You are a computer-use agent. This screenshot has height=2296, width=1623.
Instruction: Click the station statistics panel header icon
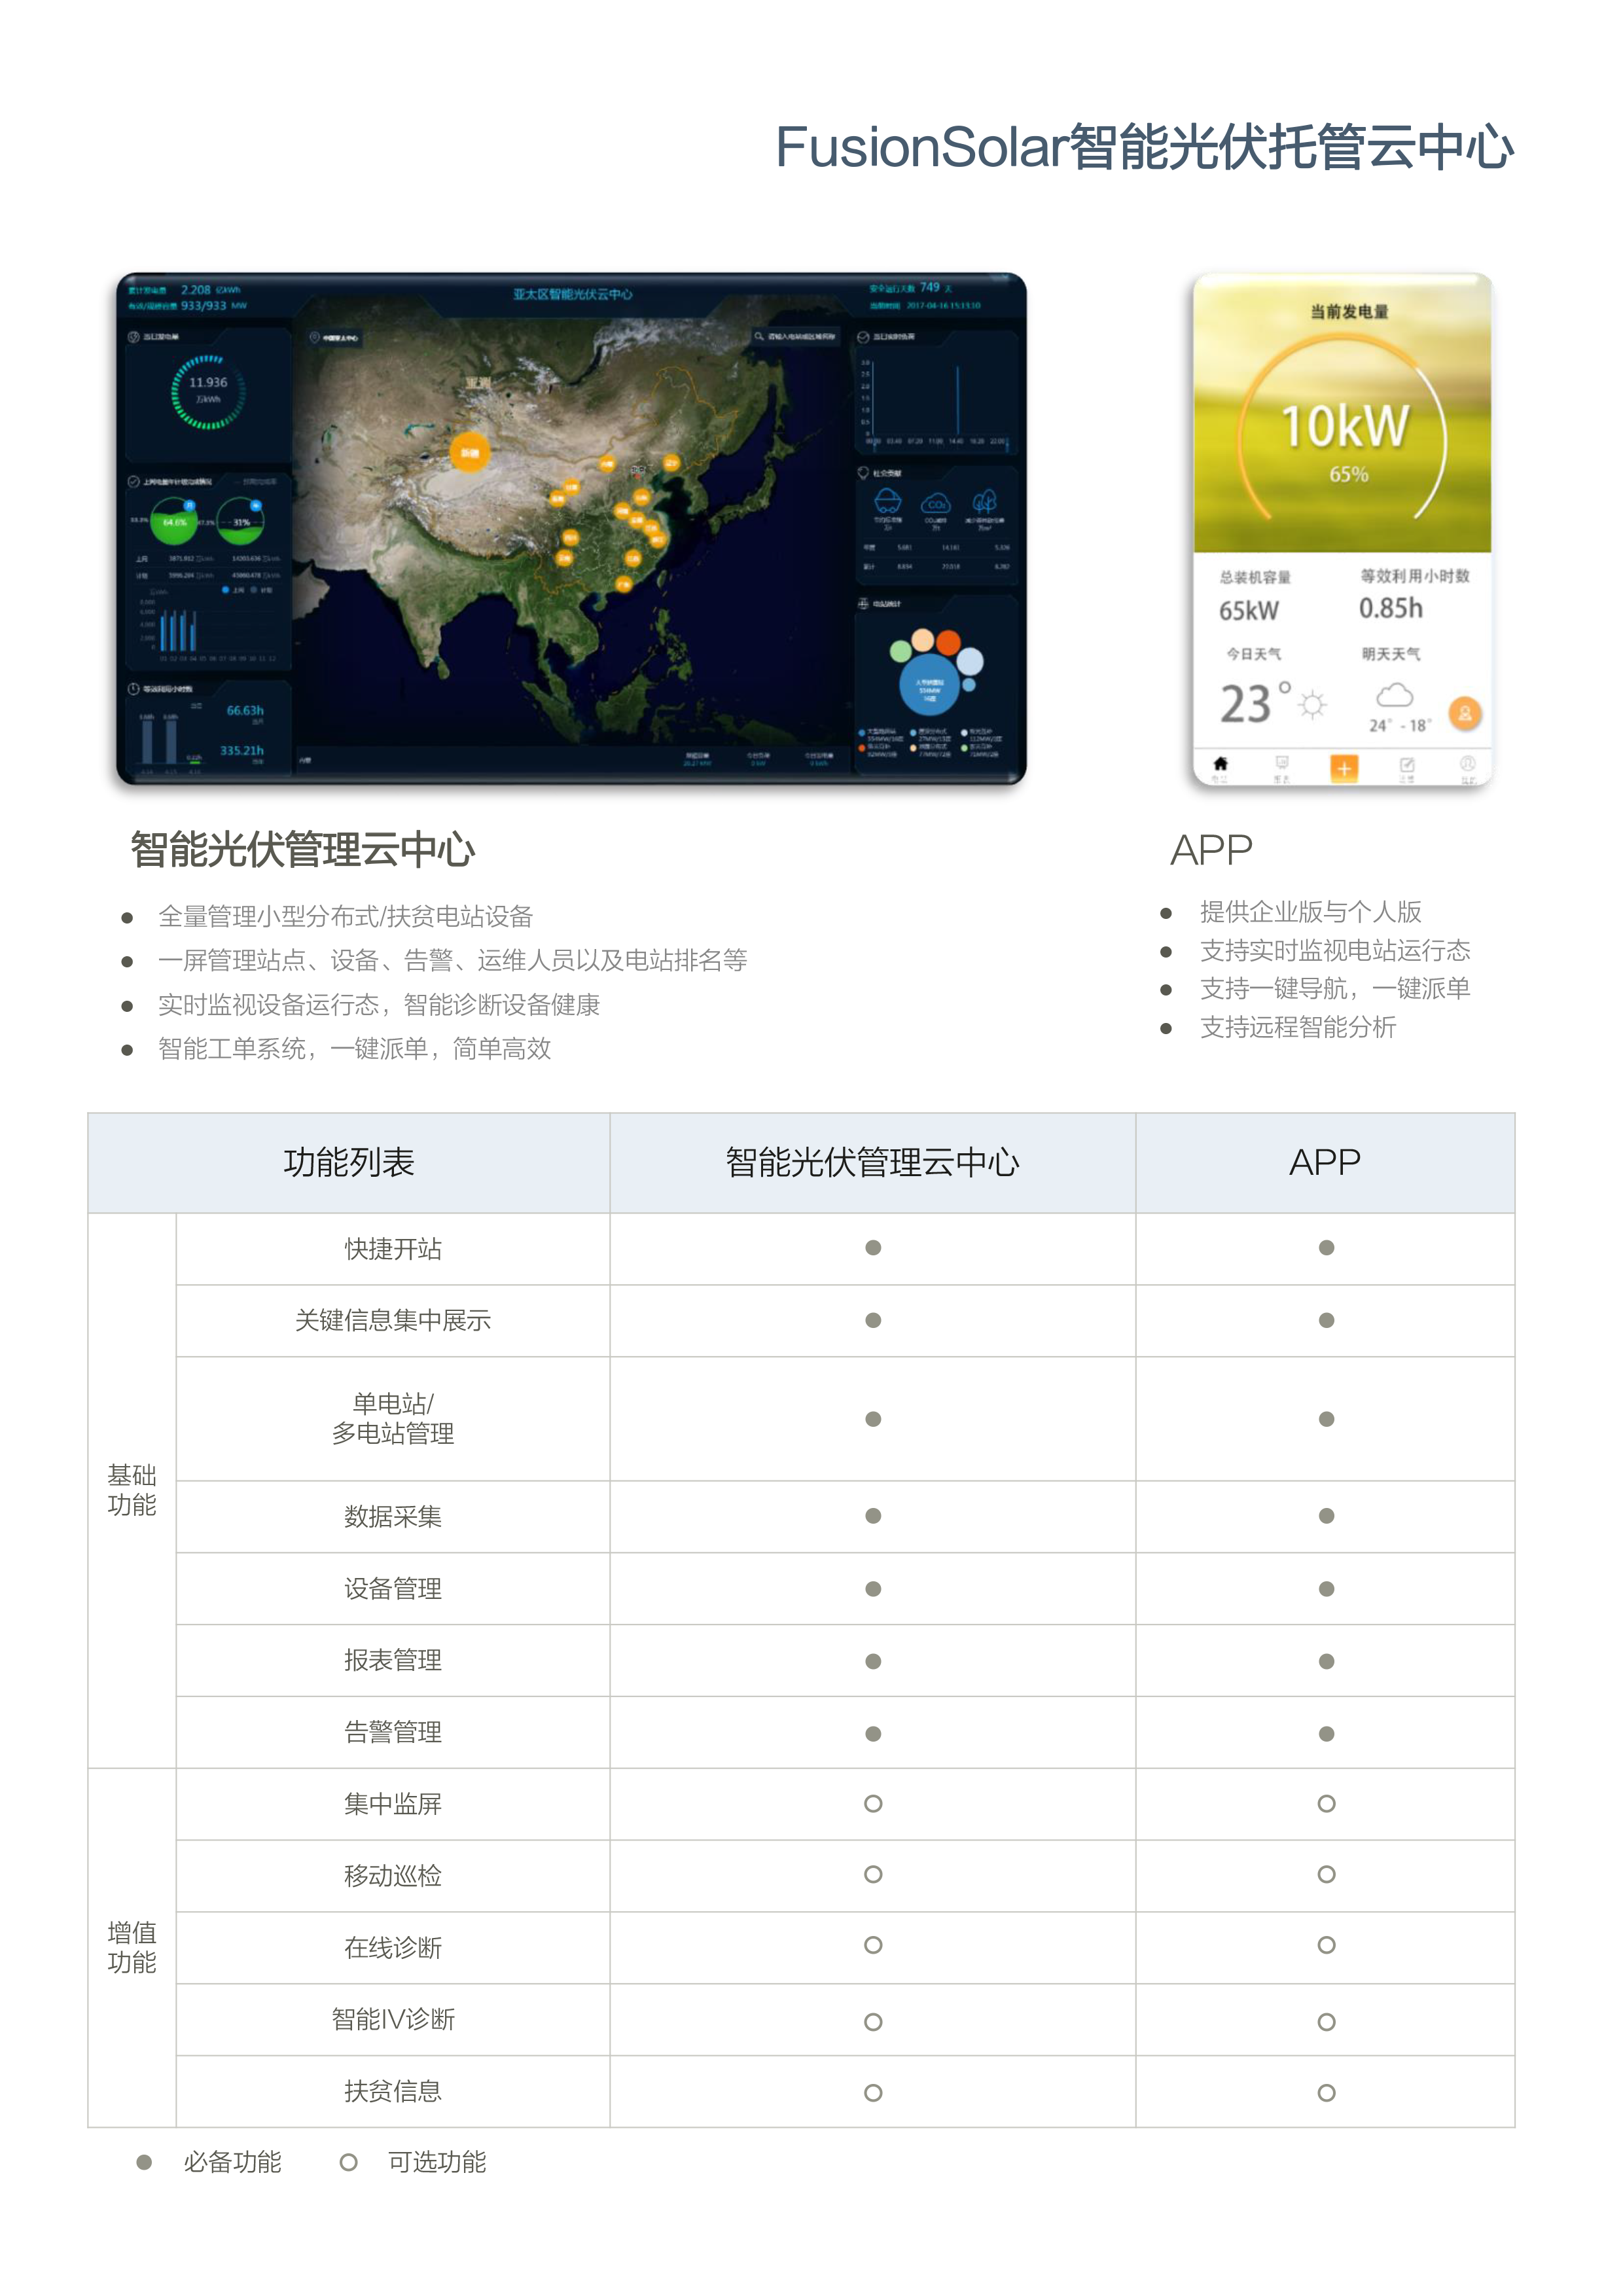864,602
